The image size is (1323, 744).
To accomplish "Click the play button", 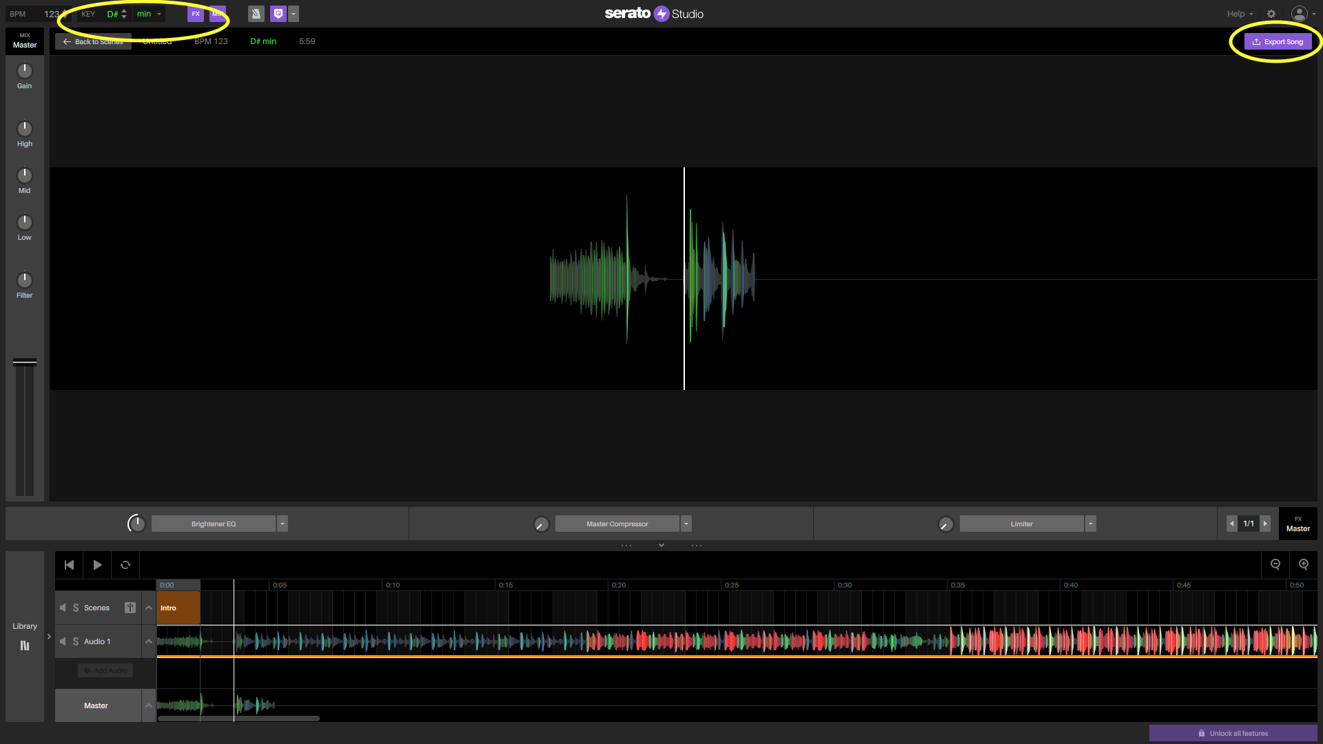I will [97, 565].
